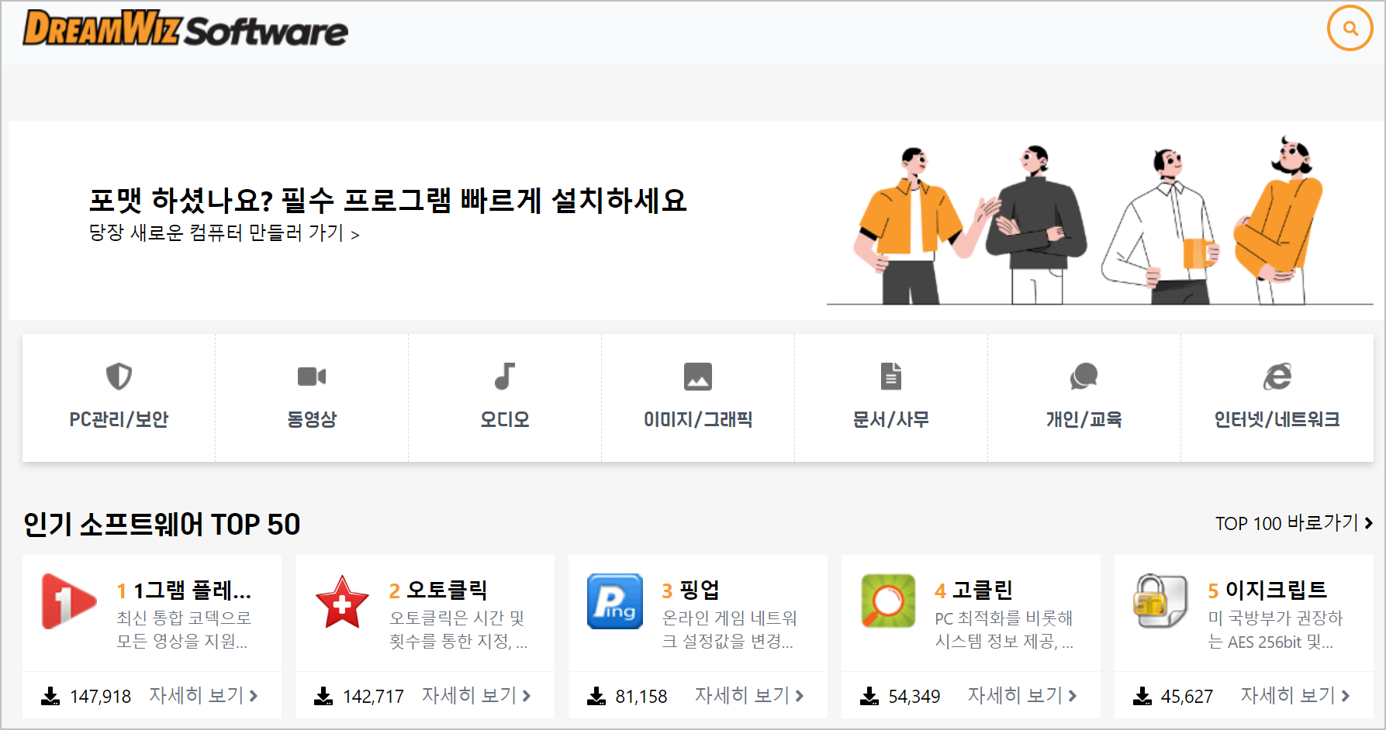Click the 이미지/그래픽 picture icon

pyautogui.click(x=698, y=377)
